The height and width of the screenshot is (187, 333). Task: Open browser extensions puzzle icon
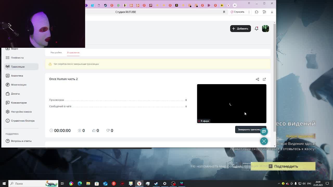click(257, 12)
